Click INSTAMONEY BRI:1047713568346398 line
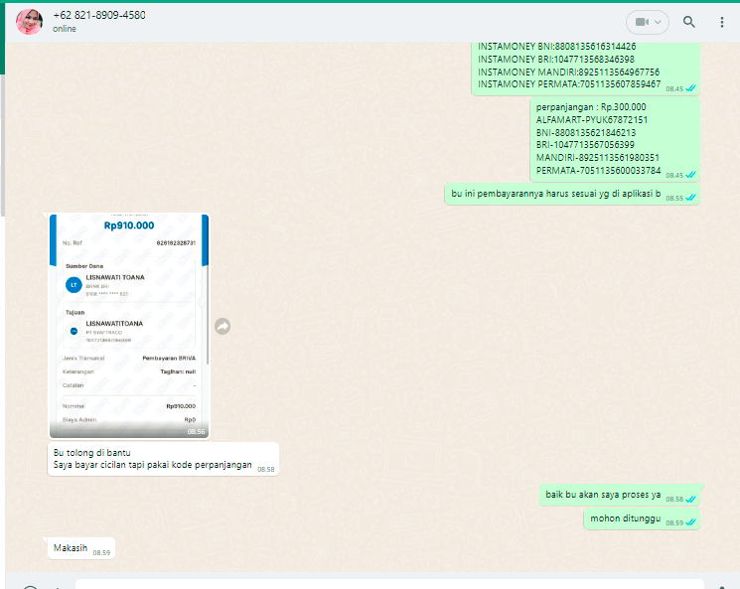740x589 pixels. [556, 59]
